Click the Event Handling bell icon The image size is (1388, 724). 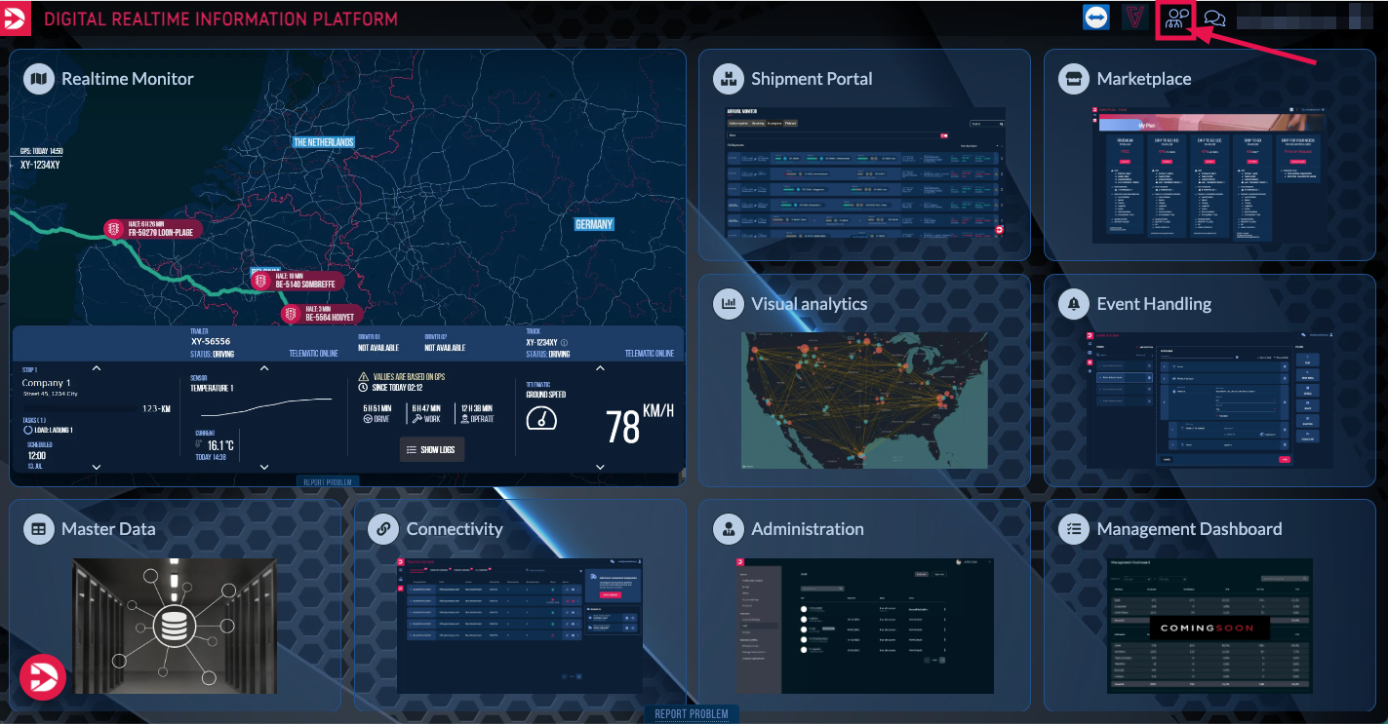click(1073, 304)
